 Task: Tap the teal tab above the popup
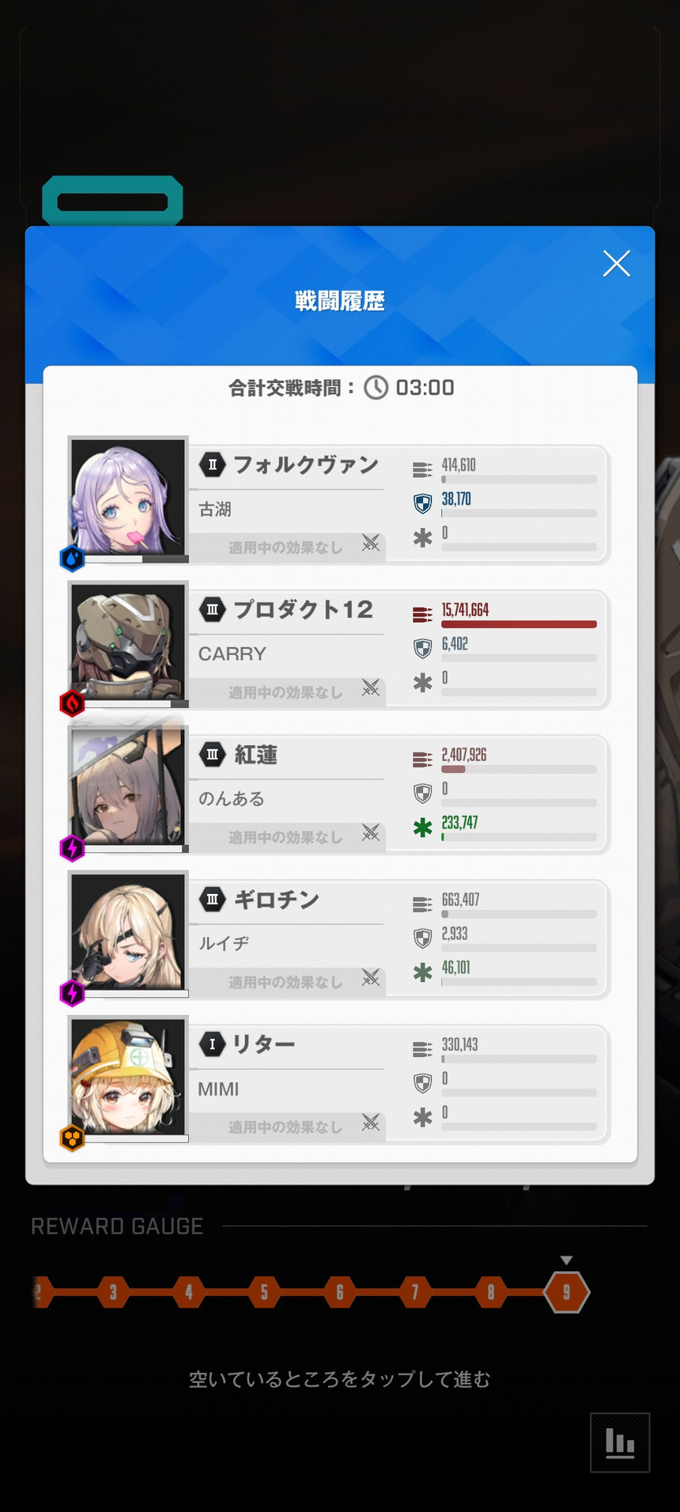click(112, 201)
